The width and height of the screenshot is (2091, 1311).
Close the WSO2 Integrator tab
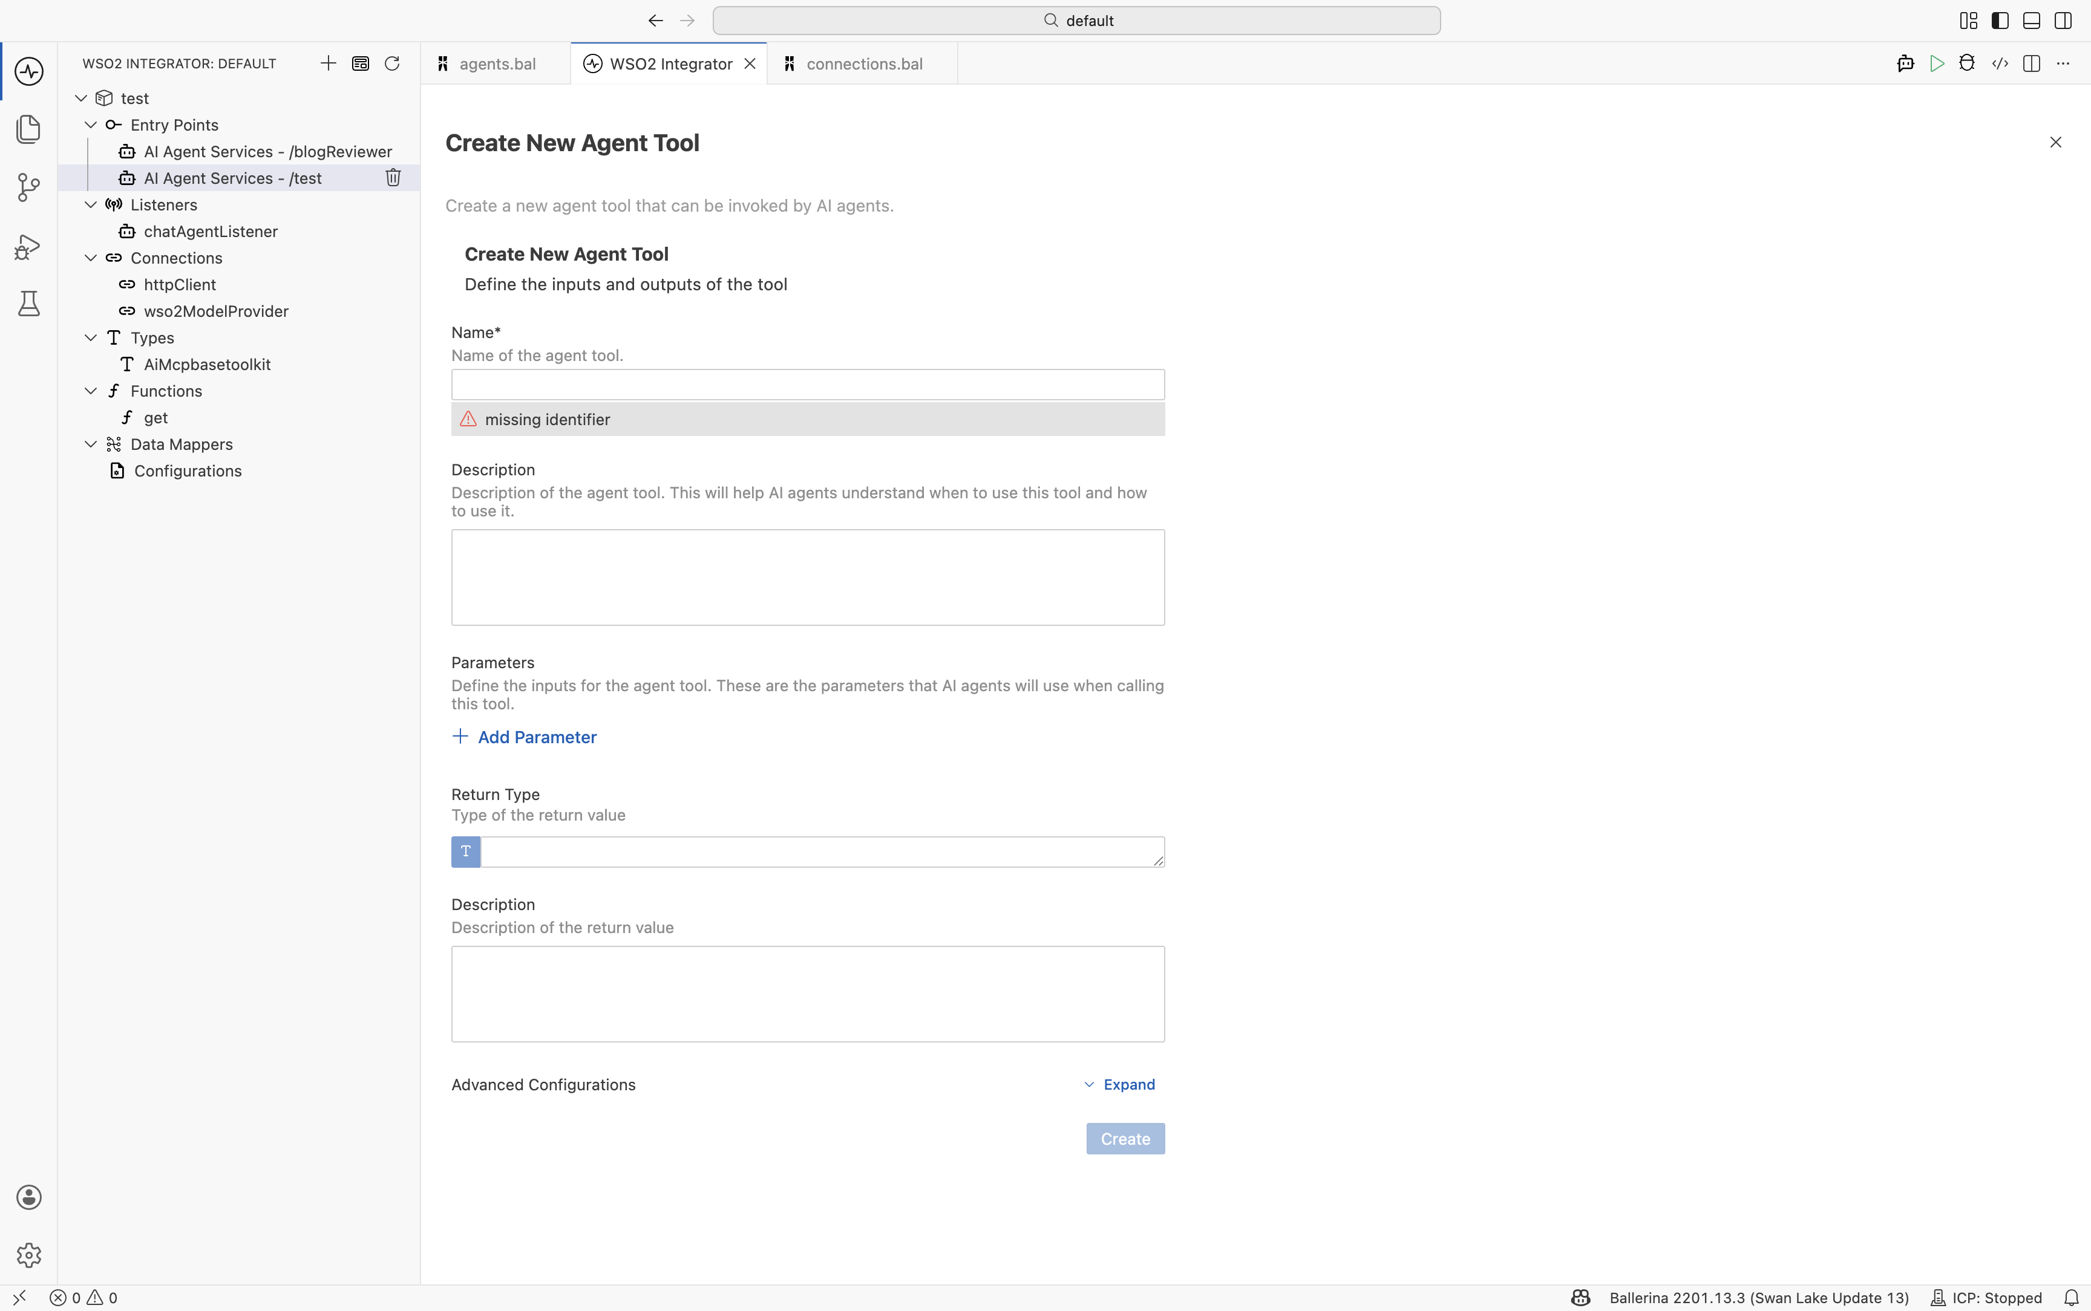point(750,63)
